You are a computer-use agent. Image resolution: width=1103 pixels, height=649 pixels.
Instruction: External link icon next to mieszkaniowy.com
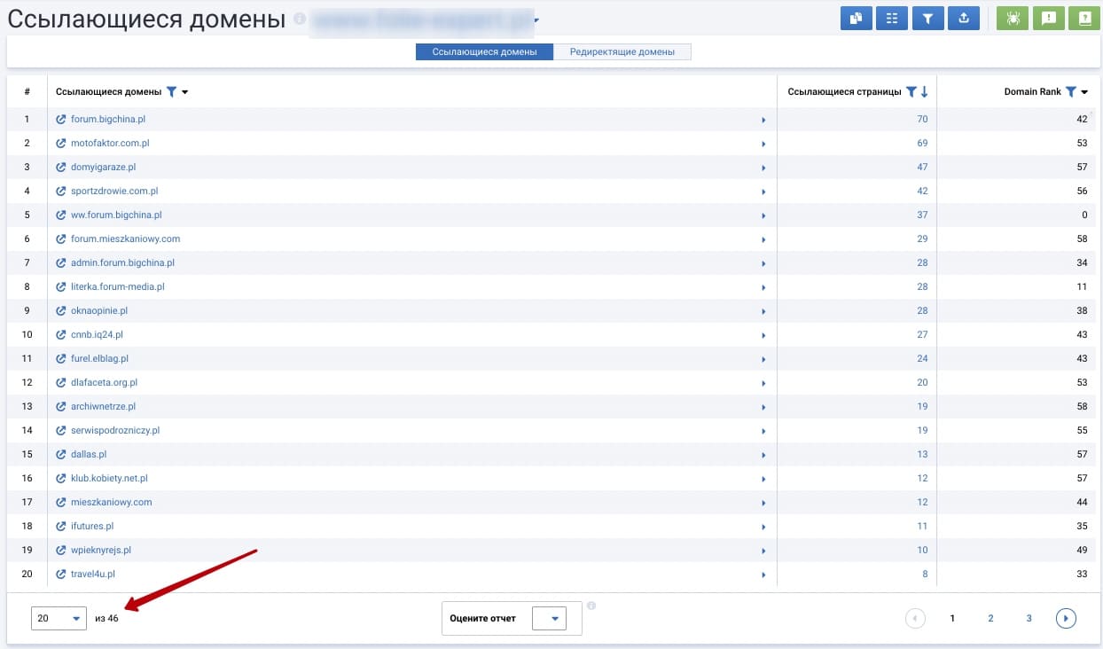click(x=61, y=502)
